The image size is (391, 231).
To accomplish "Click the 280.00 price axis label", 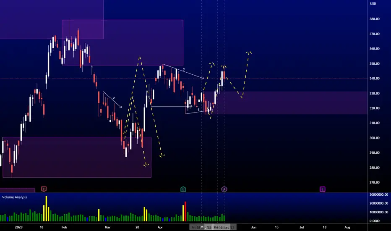I will point(374,168).
